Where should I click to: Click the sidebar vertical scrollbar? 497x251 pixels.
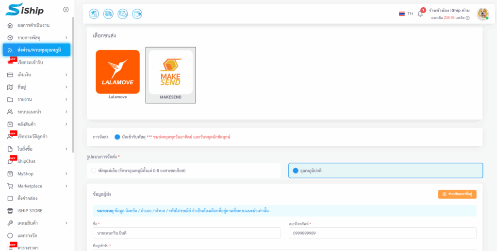[73, 85]
